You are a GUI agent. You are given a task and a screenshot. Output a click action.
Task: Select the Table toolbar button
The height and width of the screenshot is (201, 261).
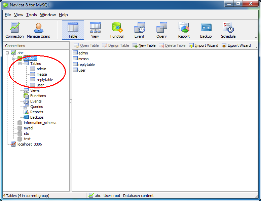pos(73,30)
